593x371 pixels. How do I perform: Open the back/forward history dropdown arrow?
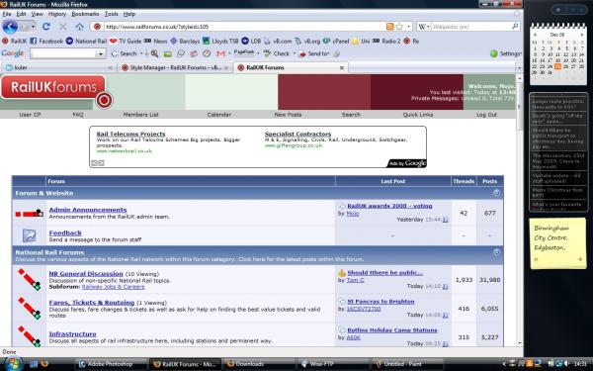coord(33,27)
